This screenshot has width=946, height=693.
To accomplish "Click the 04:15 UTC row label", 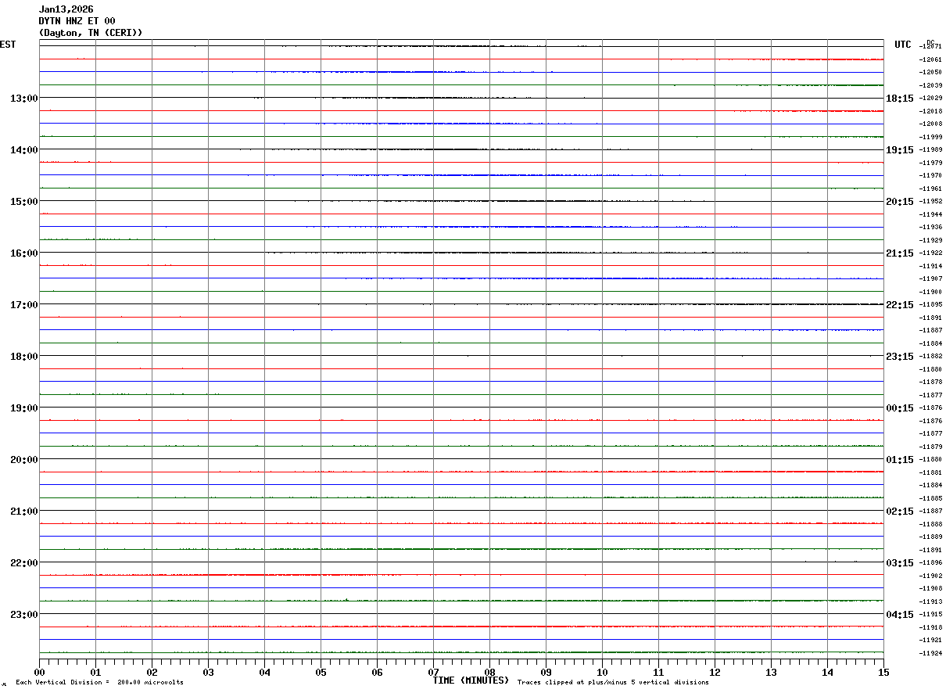I will [x=899, y=615].
